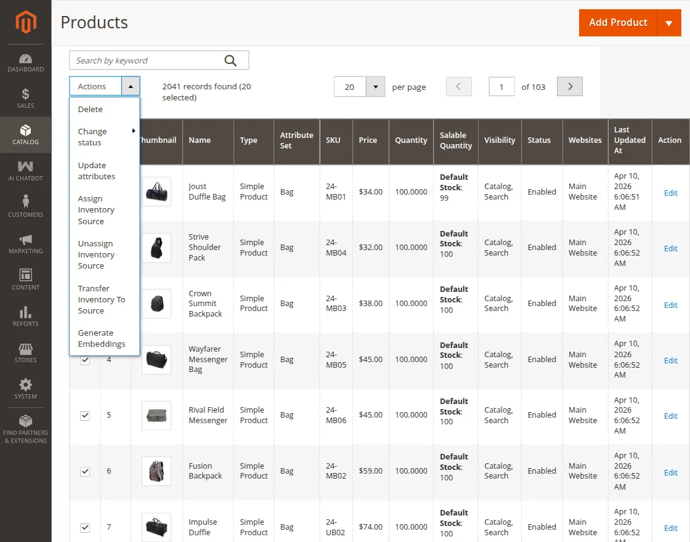Uncheck row 5 for Rival Field Messenger
The height and width of the screenshot is (542, 690).
tap(84, 416)
